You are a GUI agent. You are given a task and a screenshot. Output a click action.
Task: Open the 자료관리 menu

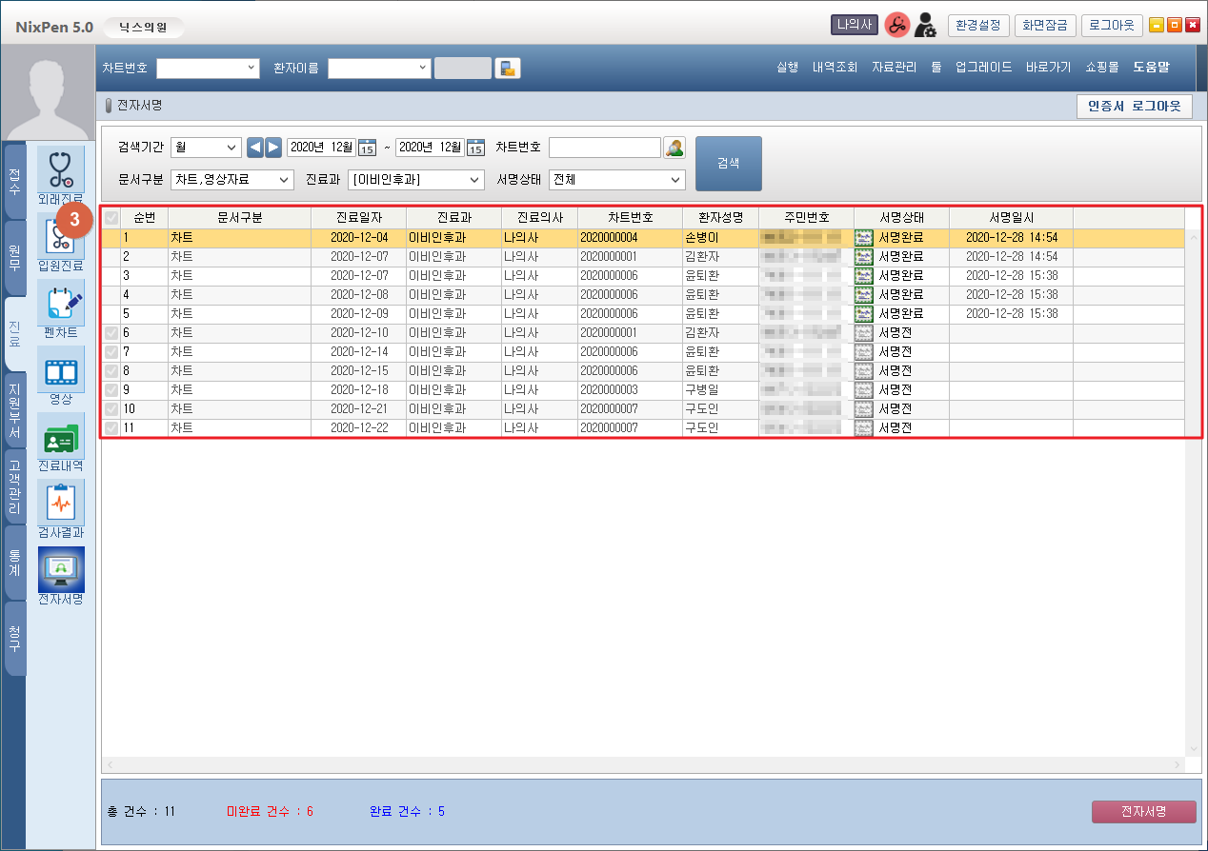pyautogui.click(x=894, y=68)
